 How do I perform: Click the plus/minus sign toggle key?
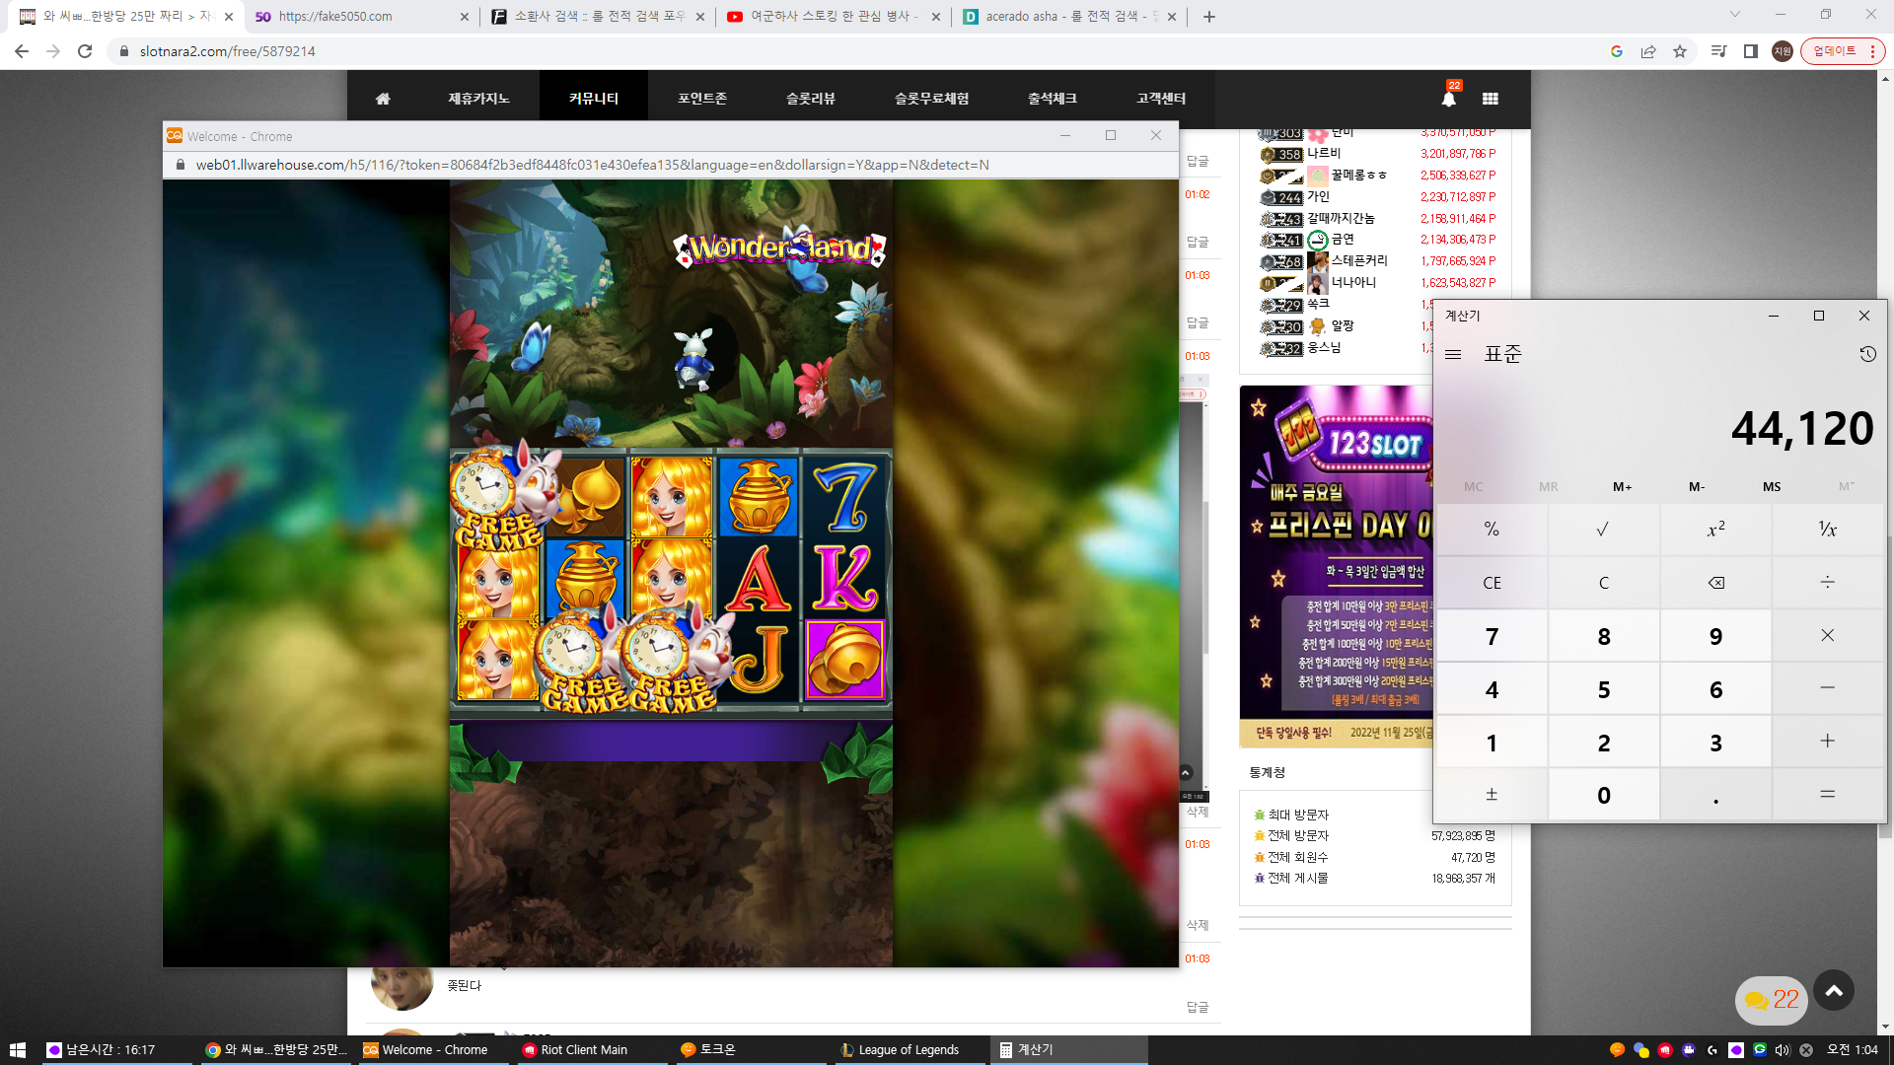click(x=1492, y=795)
